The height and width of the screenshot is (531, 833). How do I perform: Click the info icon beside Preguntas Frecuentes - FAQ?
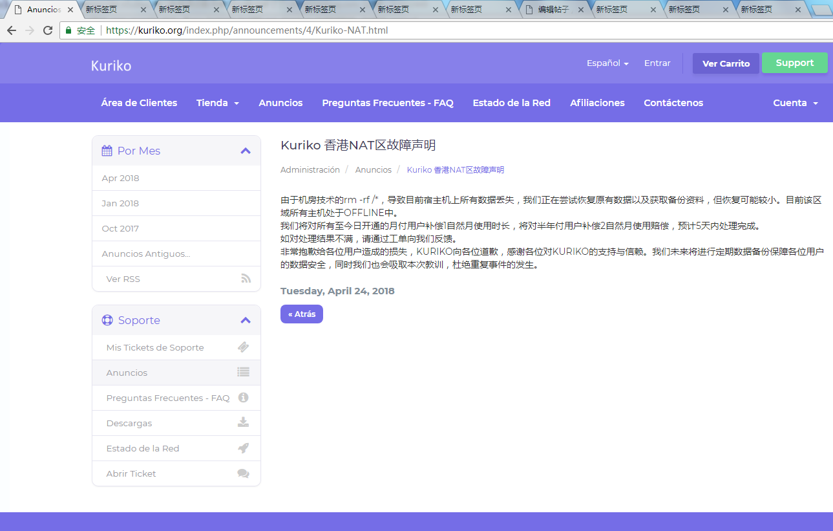click(x=244, y=397)
